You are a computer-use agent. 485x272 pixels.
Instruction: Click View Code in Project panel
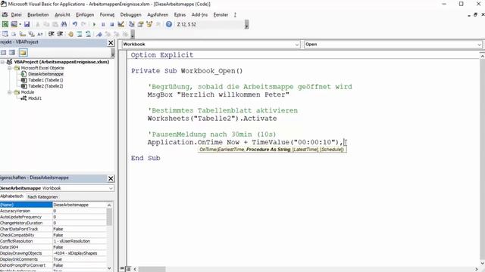pyautogui.click(x=3, y=52)
